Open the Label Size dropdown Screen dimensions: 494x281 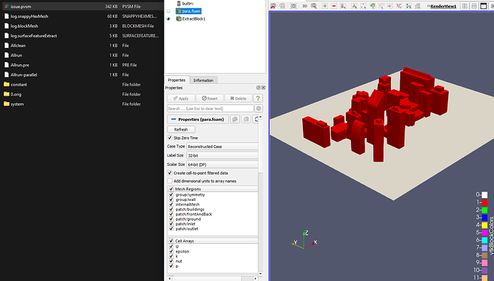[222, 155]
